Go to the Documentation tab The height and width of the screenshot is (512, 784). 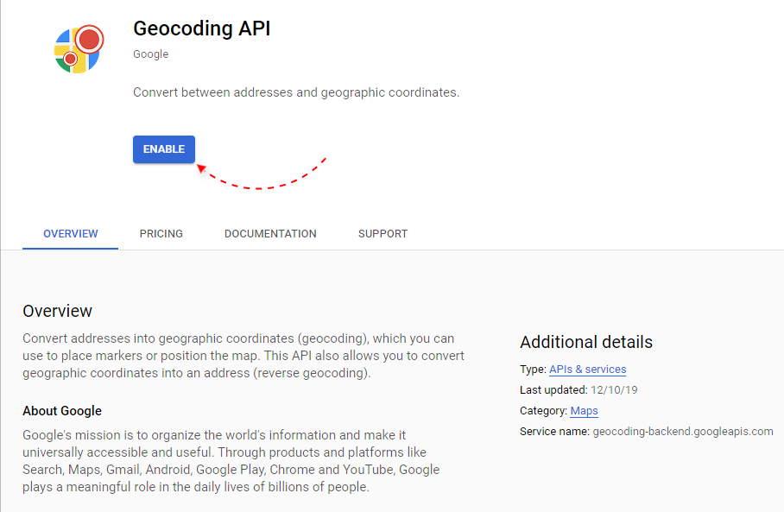(270, 234)
